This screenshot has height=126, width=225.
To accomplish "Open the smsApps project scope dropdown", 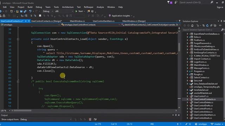I will point(30,25).
